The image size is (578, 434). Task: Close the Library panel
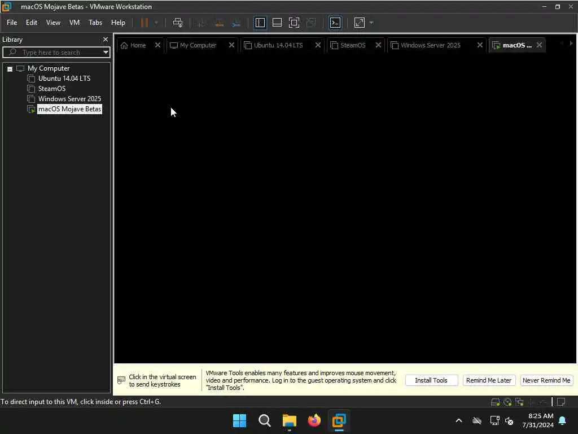pyautogui.click(x=106, y=39)
